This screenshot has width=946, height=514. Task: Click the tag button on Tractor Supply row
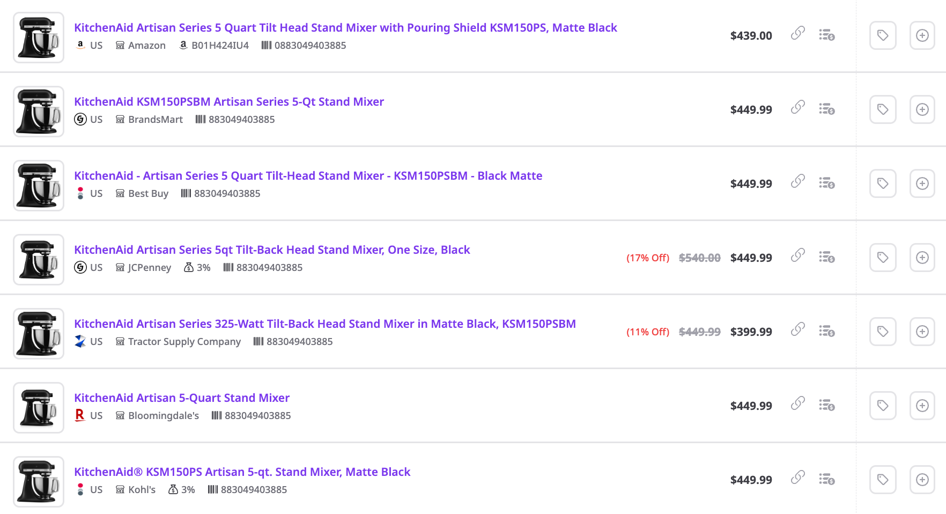(x=883, y=332)
